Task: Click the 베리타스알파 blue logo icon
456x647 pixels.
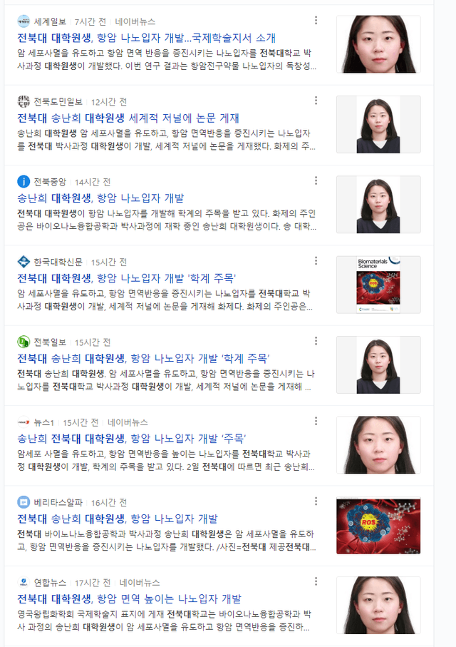Action: point(24,502)
